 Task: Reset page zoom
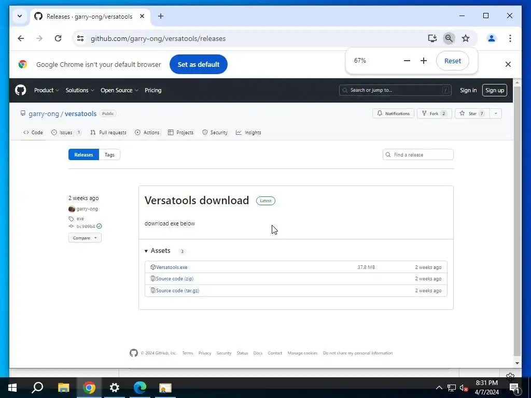[452, 61]
